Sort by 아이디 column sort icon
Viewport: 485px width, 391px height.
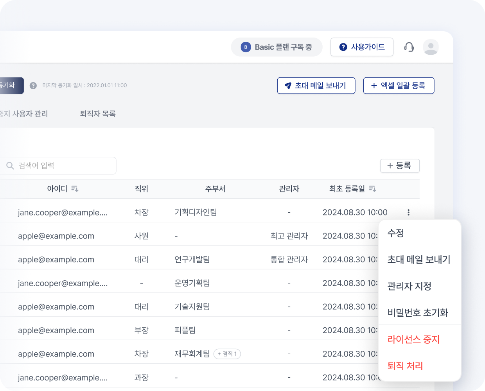click(75, 189)
